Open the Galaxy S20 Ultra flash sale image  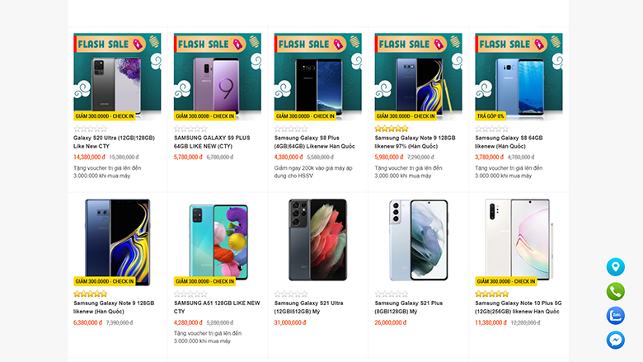[117, 77]
